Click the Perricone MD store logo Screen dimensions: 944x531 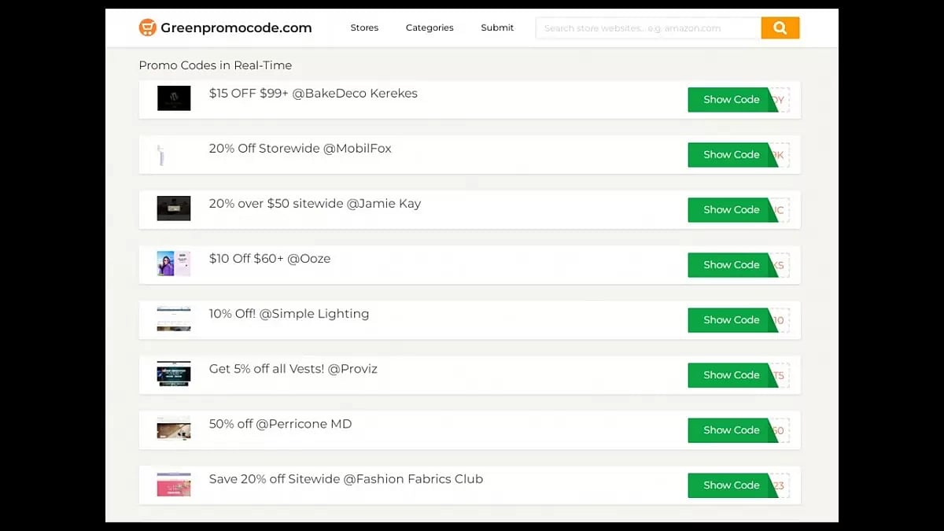coord(173,429)
